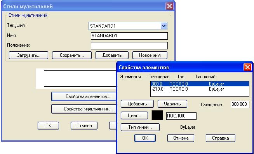Click the black color swatch
Screen dimensions: 254x154
tap(157, 115)
